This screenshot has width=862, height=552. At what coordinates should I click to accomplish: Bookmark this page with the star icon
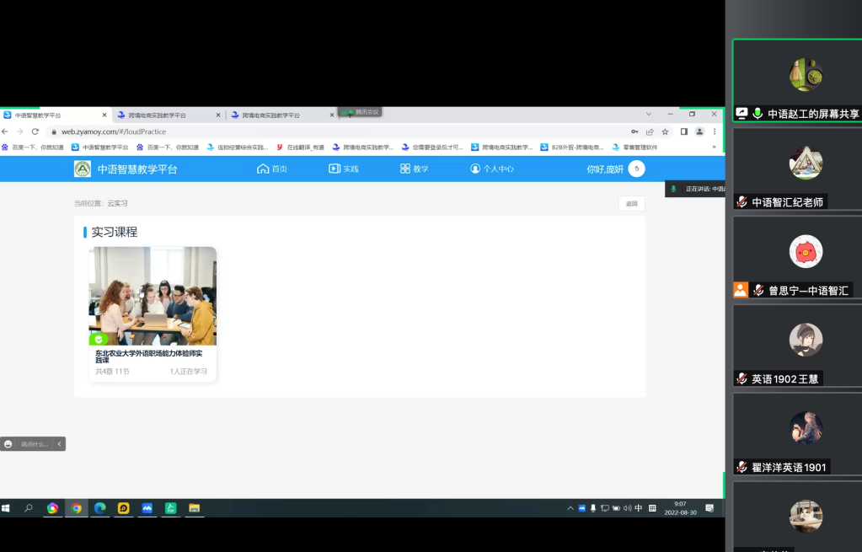coord(665,132)
